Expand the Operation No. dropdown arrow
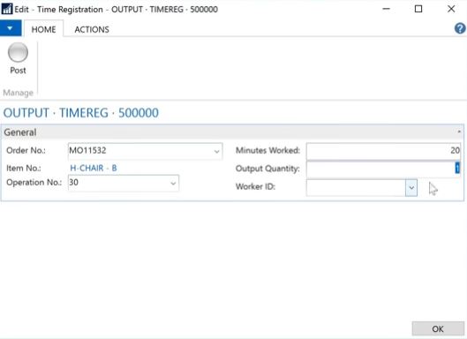This screenshot has width=467, height=339. pos(173,183)
